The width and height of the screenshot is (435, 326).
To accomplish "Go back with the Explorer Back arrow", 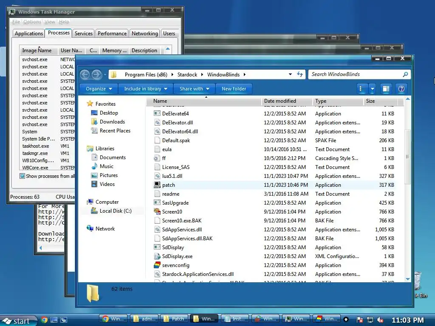I will click(x=85, y=74).
